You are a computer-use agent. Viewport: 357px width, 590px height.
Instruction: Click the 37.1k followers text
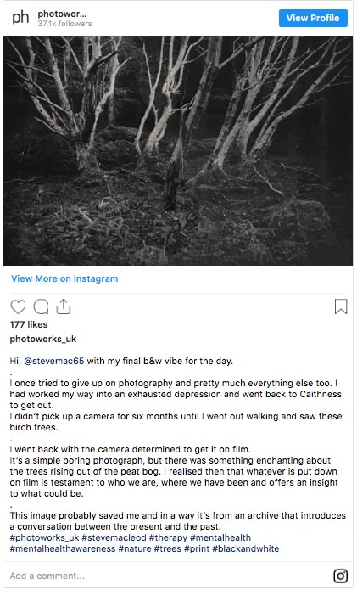(x=64, y=23)
